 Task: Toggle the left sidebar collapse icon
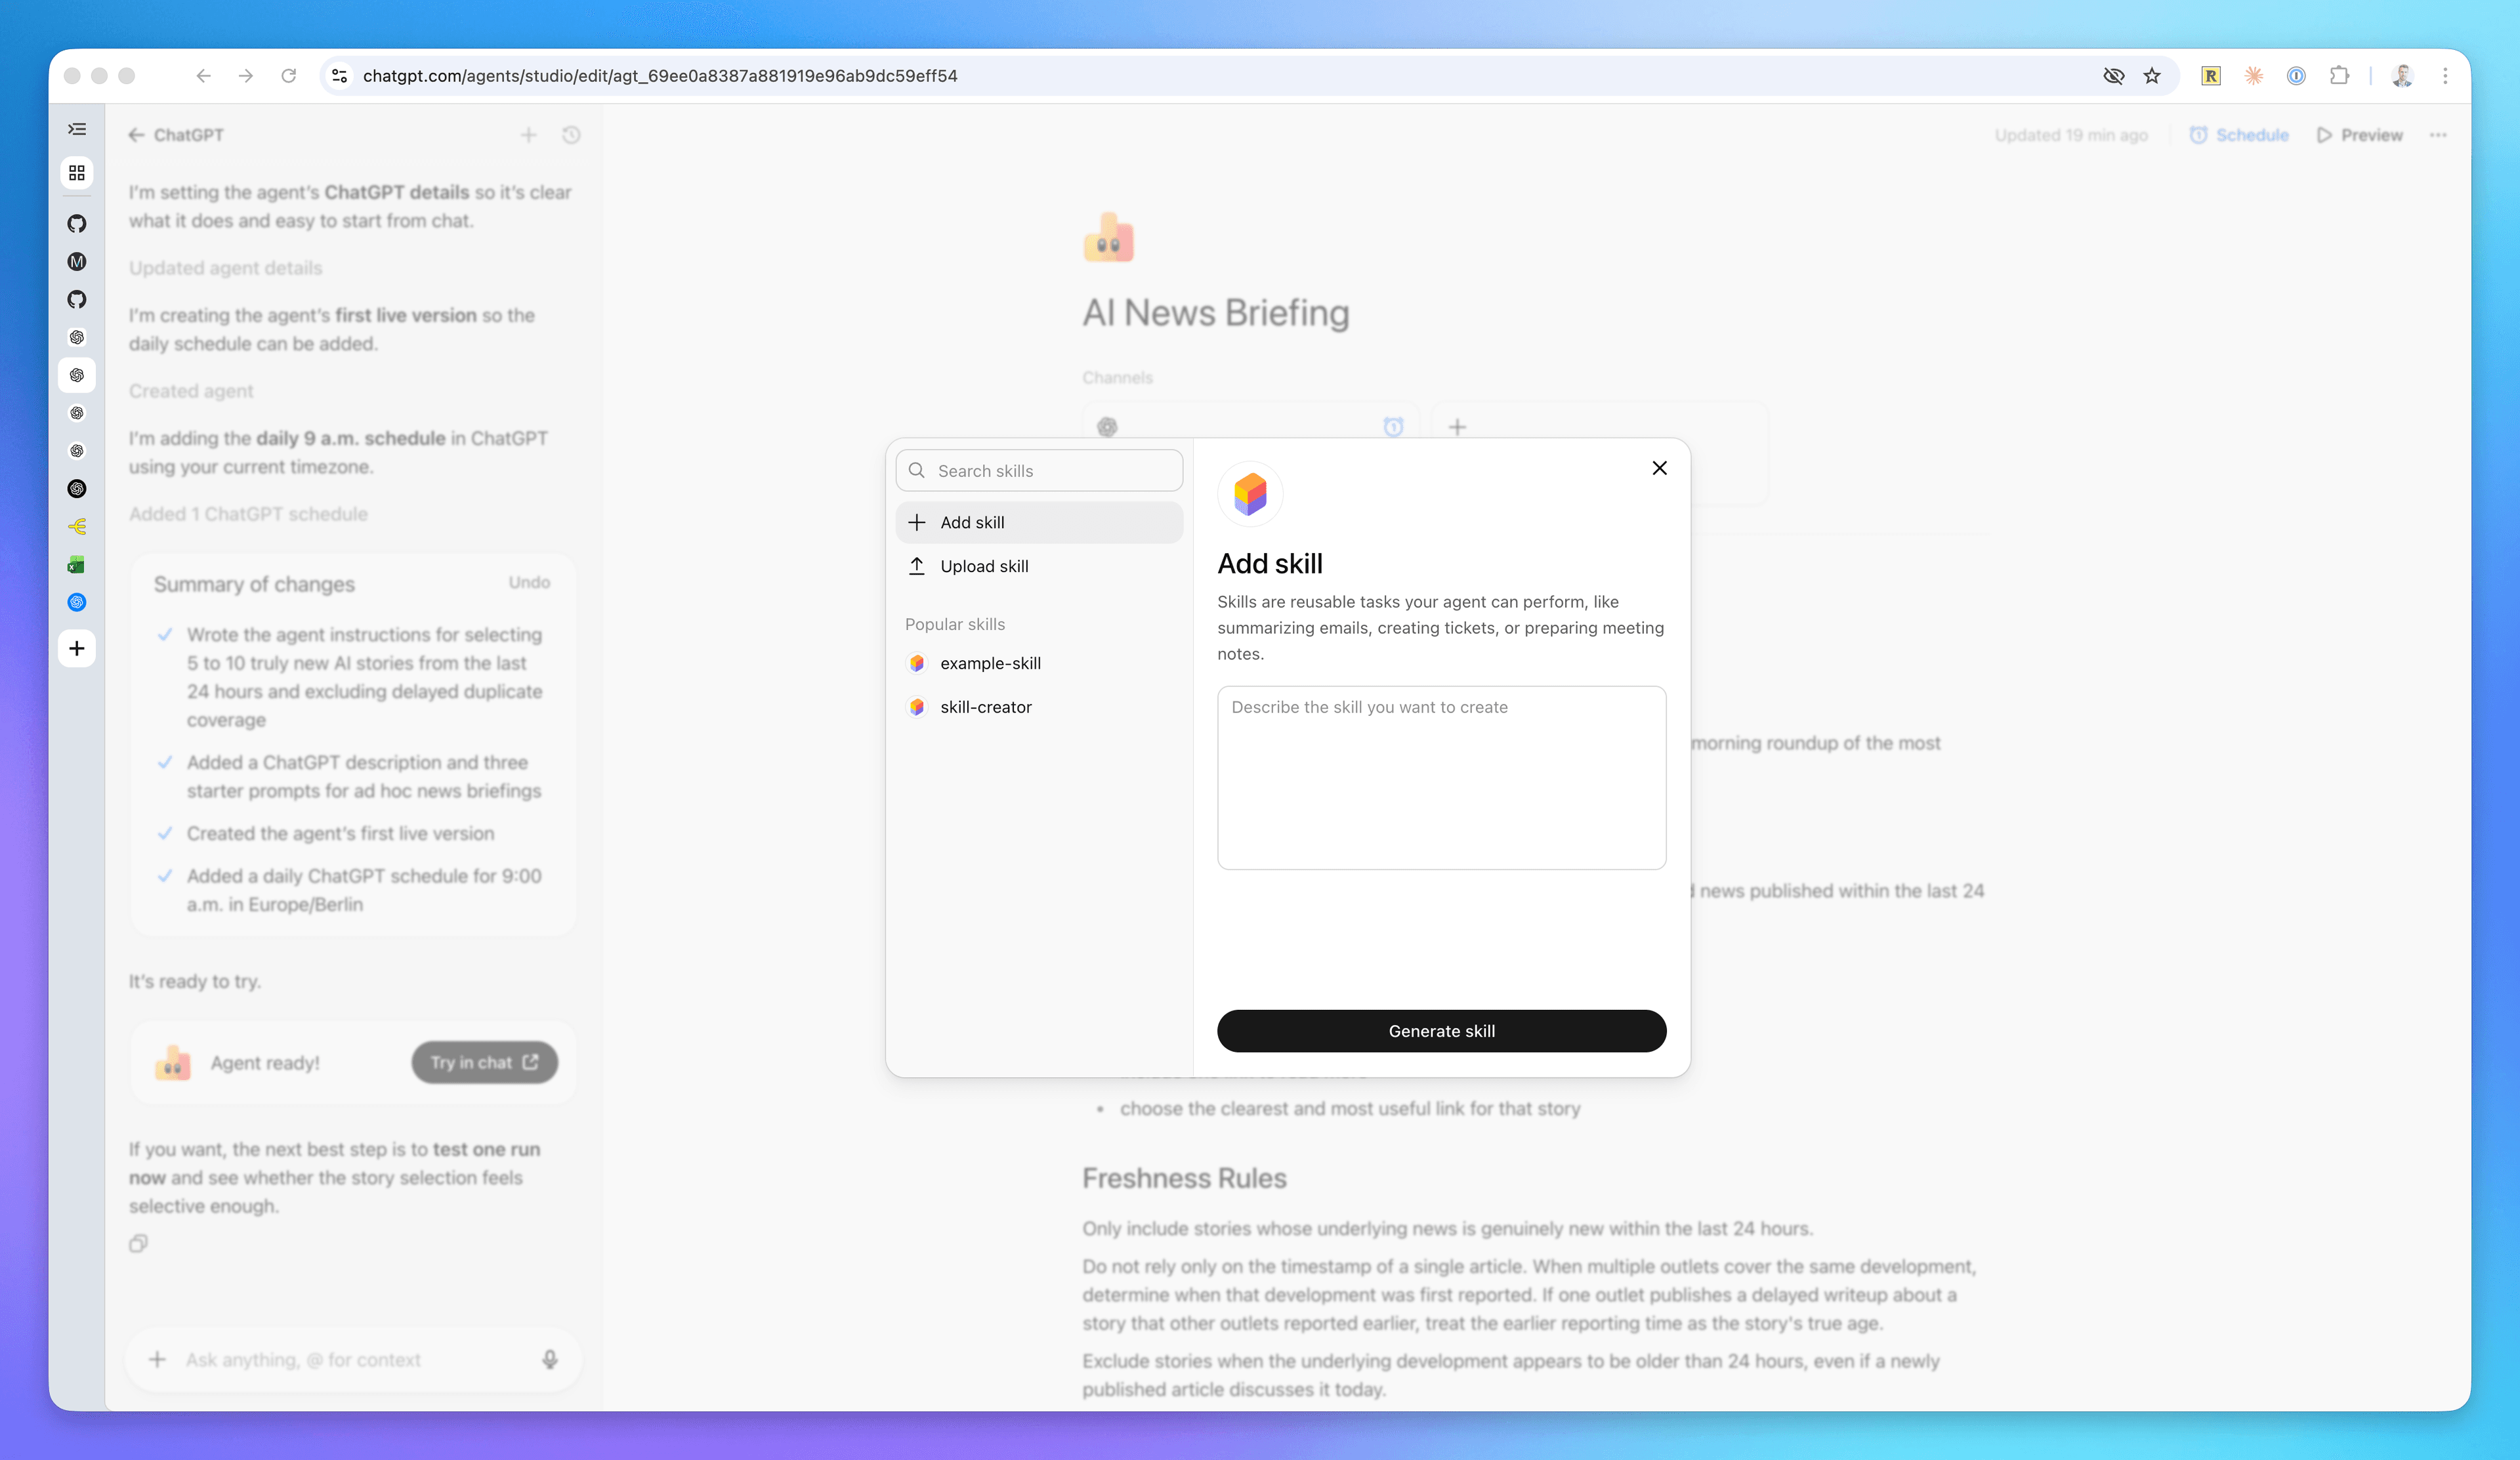pyautogui.click(x=77, y=129)
